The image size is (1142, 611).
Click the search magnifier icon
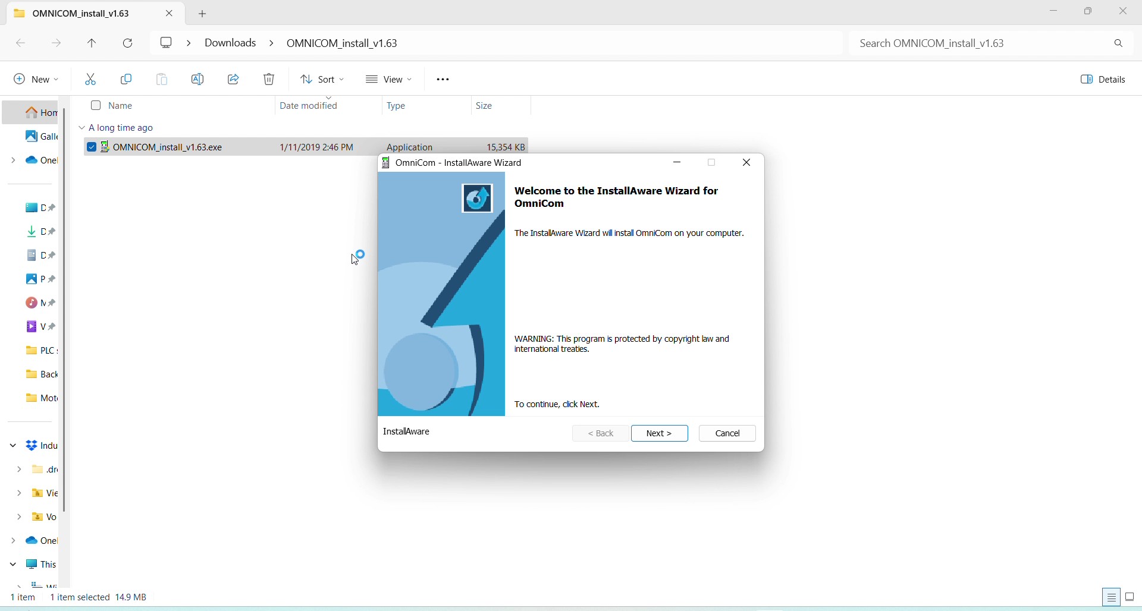click(1119, 43)
